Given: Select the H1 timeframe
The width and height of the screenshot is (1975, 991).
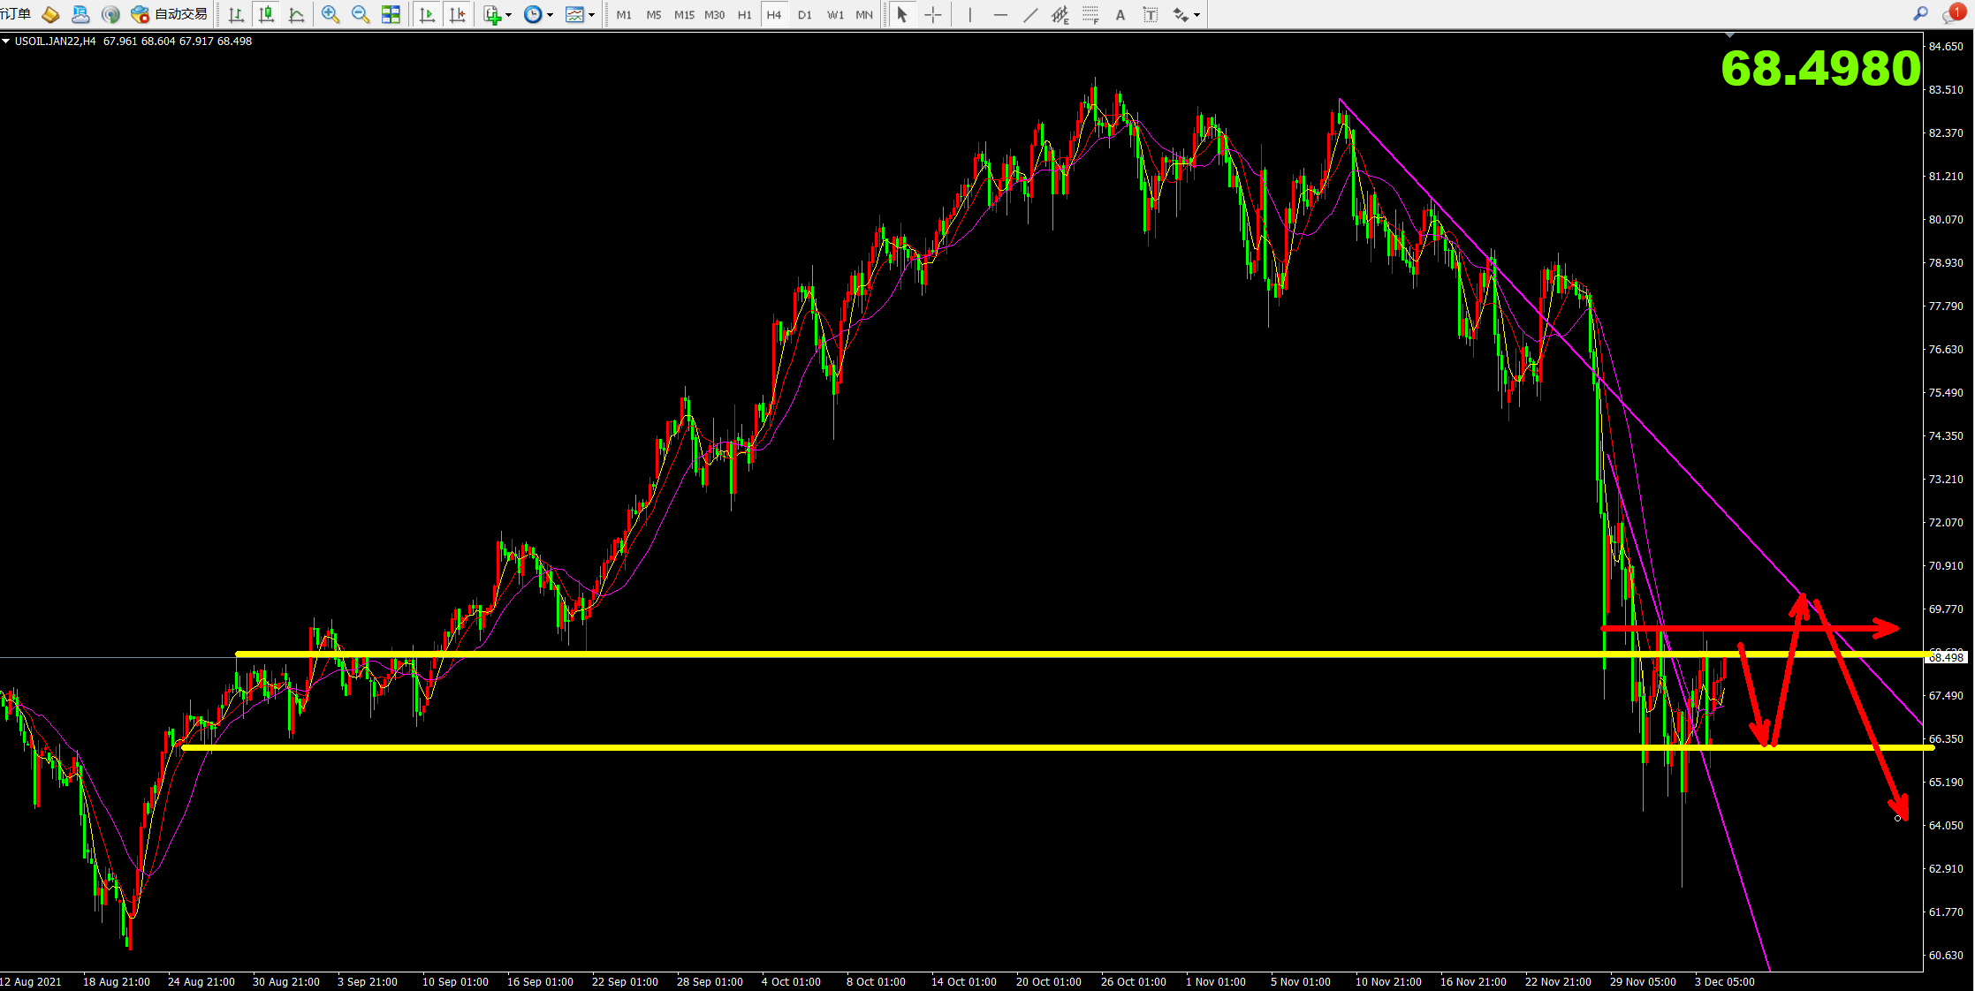Looking at the screenshot, I should click(x=745, y=15).
